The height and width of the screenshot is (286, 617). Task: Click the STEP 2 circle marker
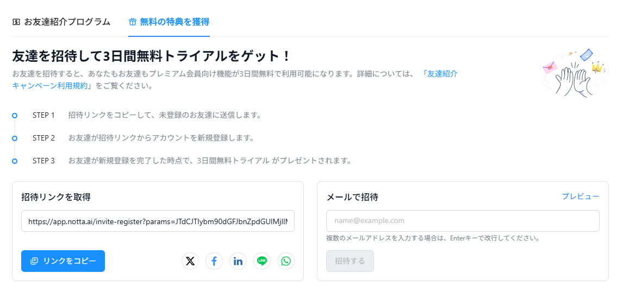click(15, 138)
